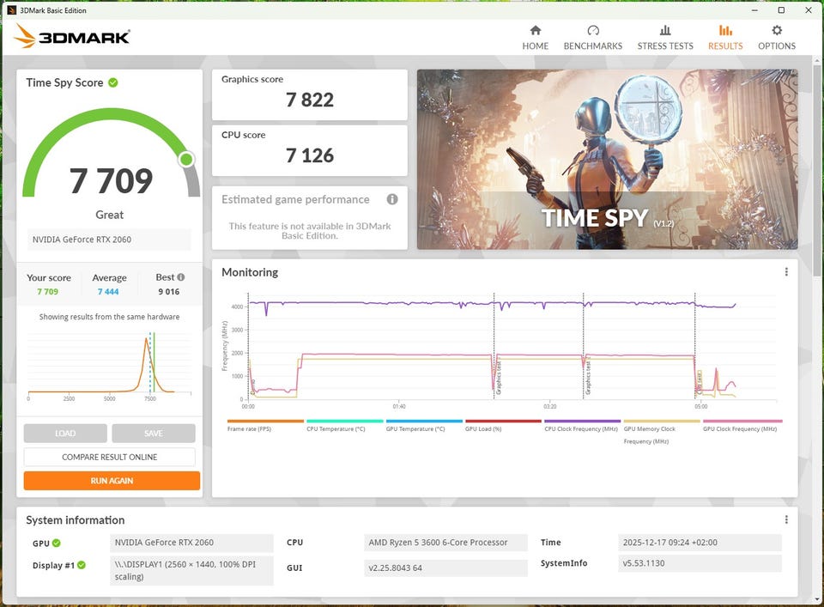
Task: Toggle CPU Temperature legend series
Action: pos(345,426)
